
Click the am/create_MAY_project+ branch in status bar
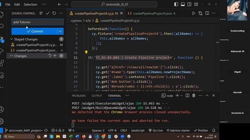click(23, 131)
